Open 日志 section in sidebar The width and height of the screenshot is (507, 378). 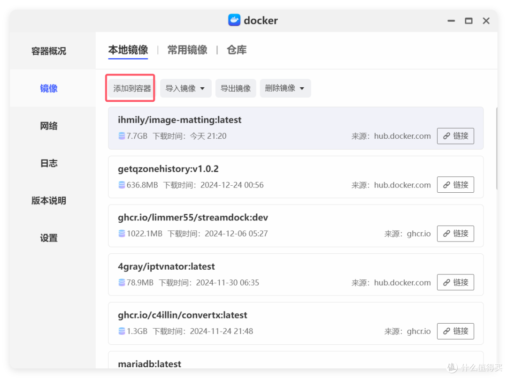pyautogui.click(x=49, y=164)
